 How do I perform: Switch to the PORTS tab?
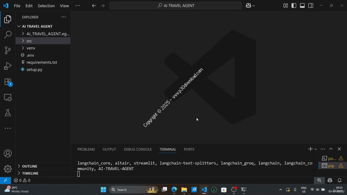189,149
